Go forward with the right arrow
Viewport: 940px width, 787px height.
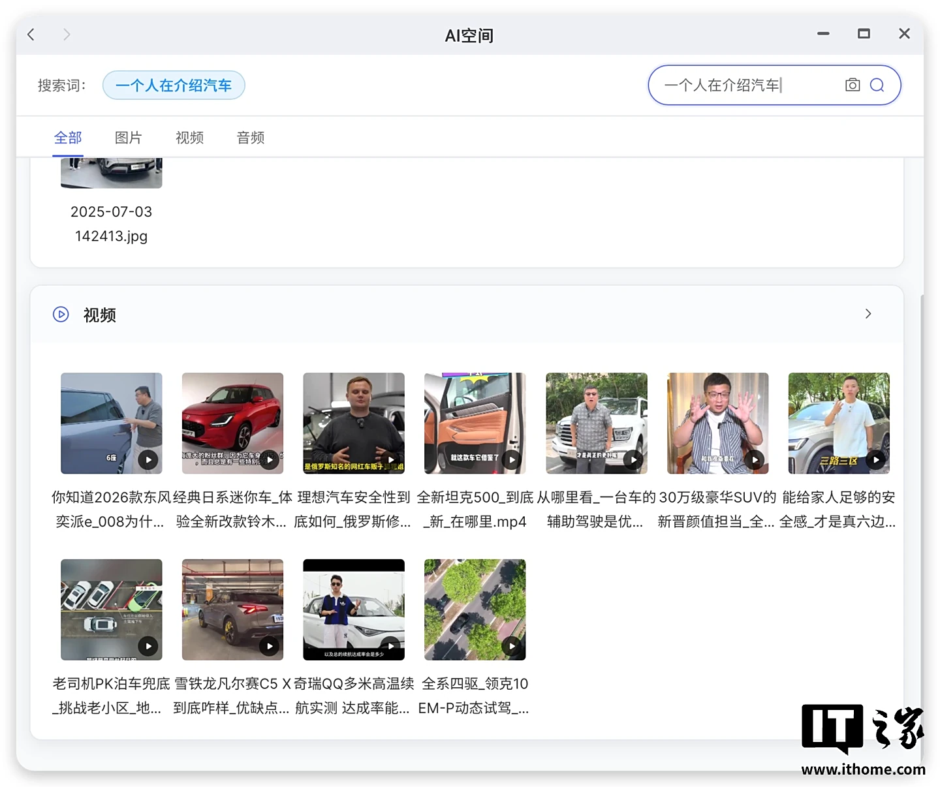point(66,35)
